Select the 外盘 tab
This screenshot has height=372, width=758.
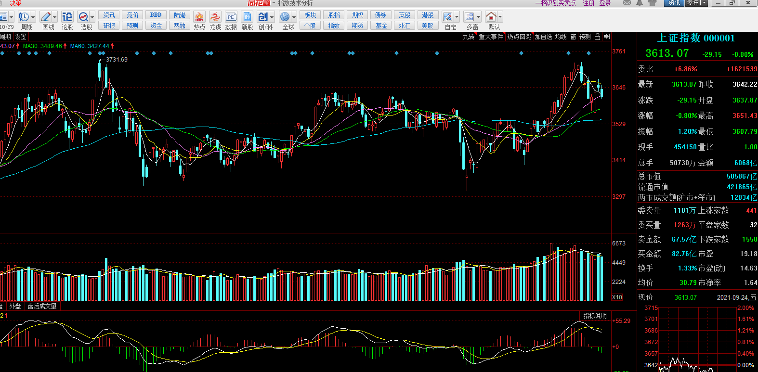[x=15, y=306]
